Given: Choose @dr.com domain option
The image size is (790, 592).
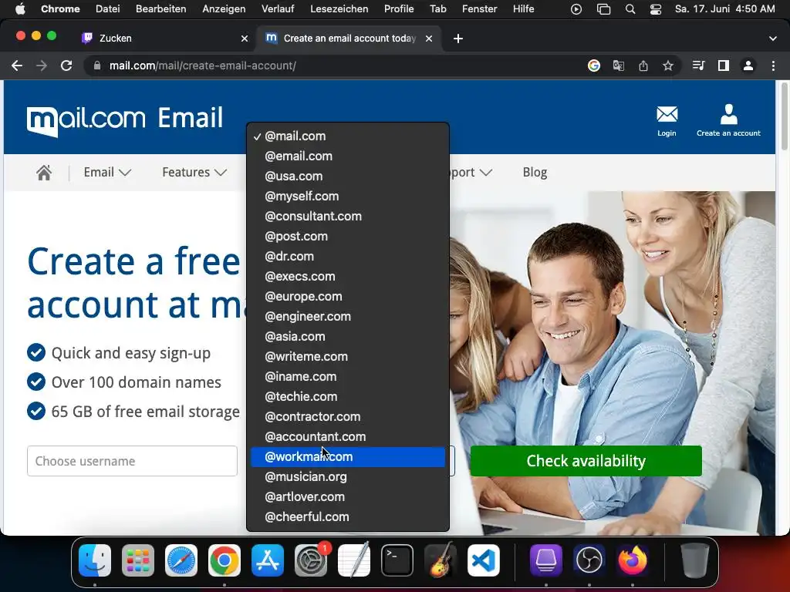Looking at the screenshot, I should (x=348, y=256).
